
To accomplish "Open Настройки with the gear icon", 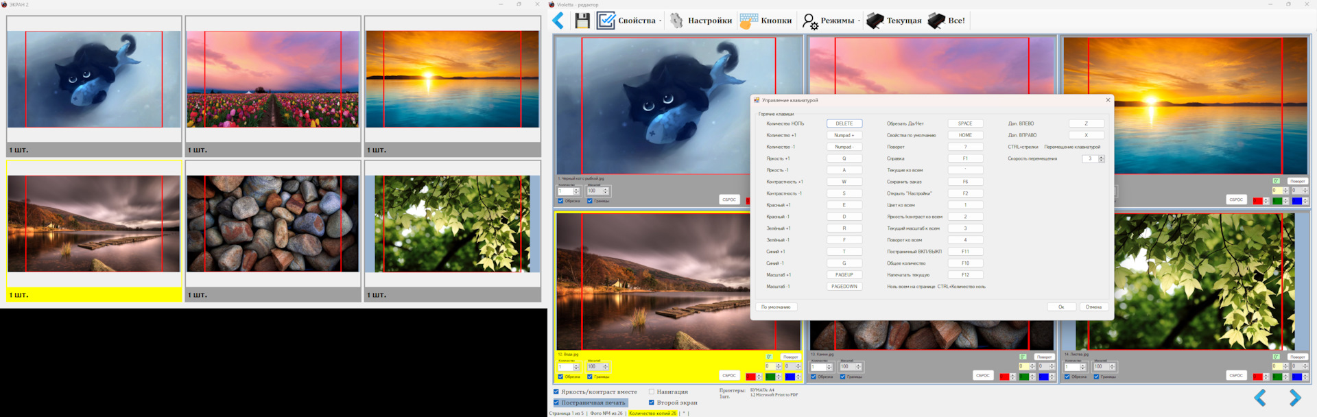I will (x=676, y=21).
